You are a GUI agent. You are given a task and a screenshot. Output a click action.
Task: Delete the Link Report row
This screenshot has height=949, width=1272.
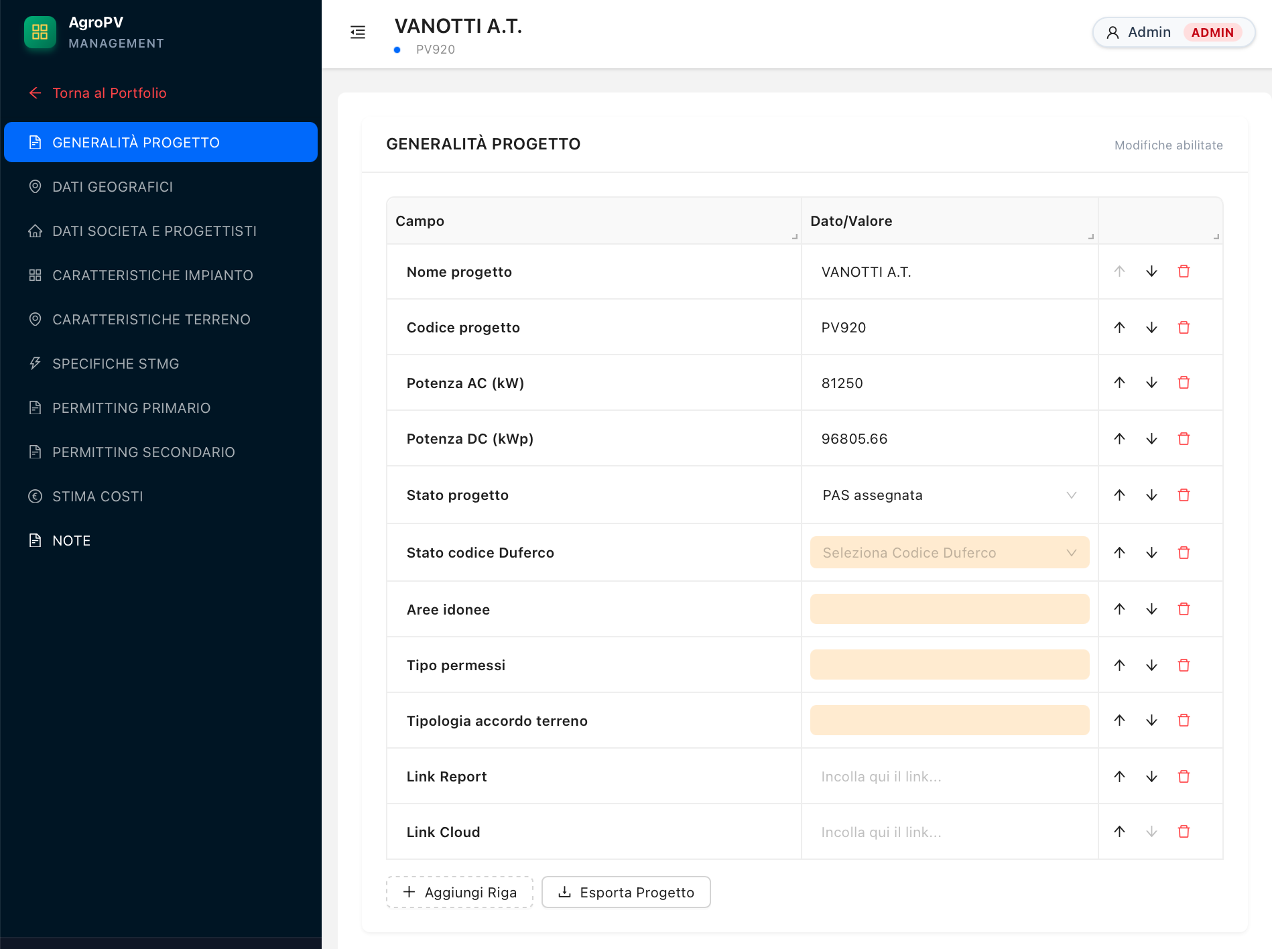(x=1184, y=776)
